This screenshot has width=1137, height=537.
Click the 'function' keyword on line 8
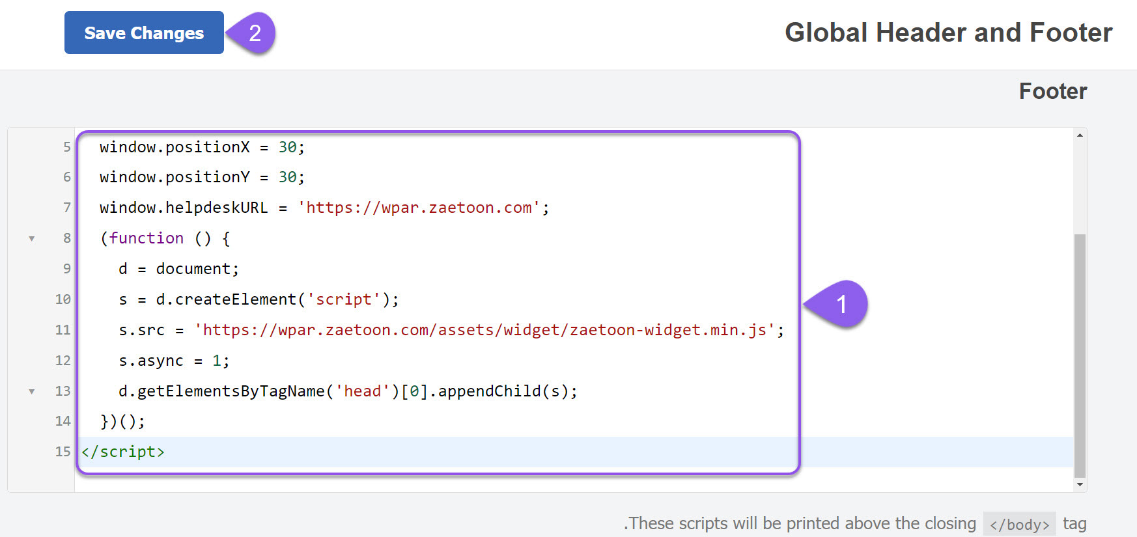(147, 238)
